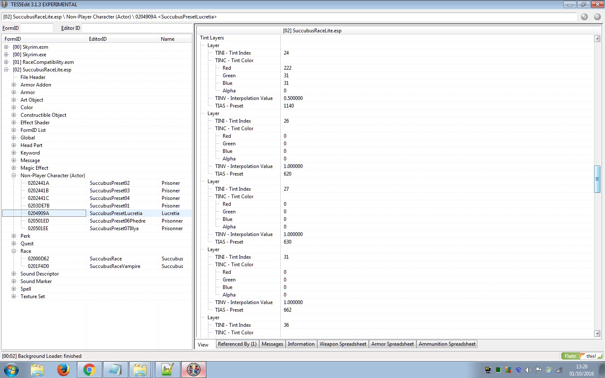Click the Tint Index value 36
Viewport: 605px width, 378px height.
286,325
